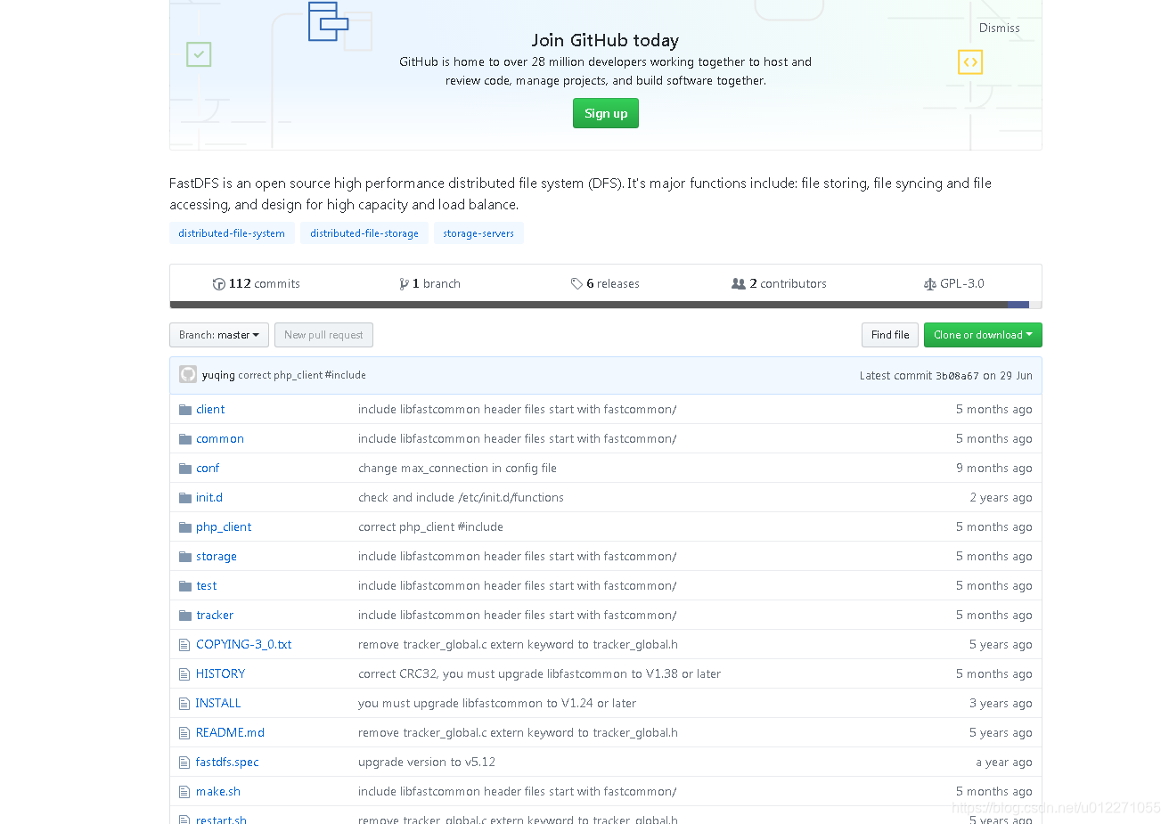Open commit 'you must upgrade libfastcommon to V1.24'

tap(497, 704)
